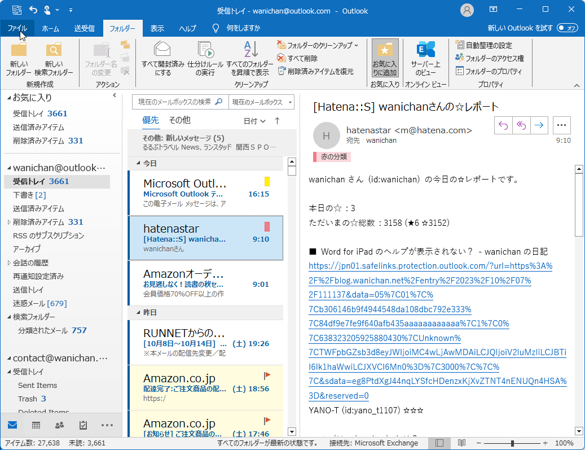Click the 現在のメールボックスの検索 field
The width and height of the screenshot is (585, 450).
[x=180, y=102]
